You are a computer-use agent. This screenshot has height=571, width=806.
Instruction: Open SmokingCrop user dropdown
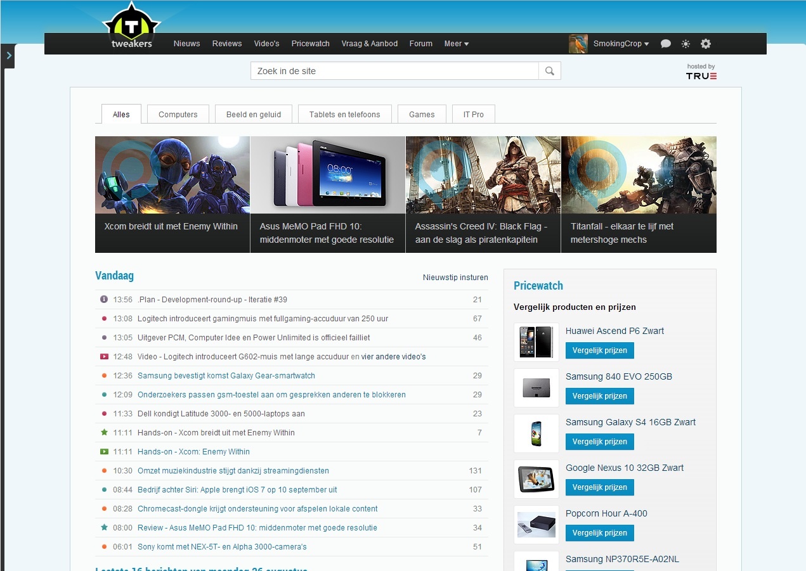[621, 44]
